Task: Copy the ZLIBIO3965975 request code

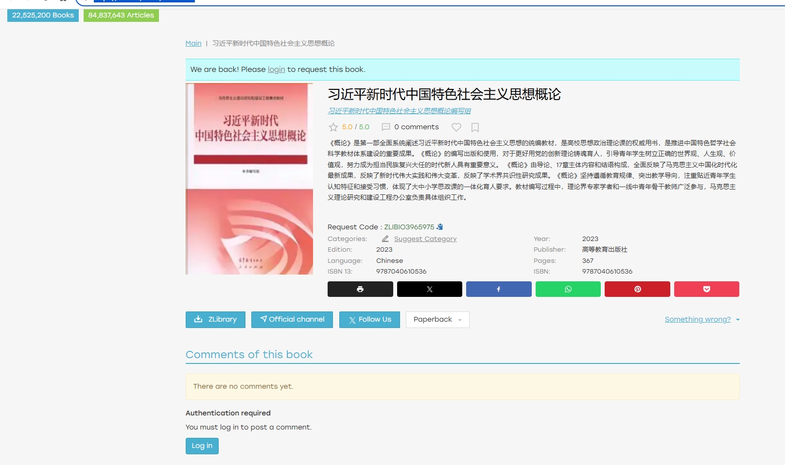Action: [x=439, y=226]
